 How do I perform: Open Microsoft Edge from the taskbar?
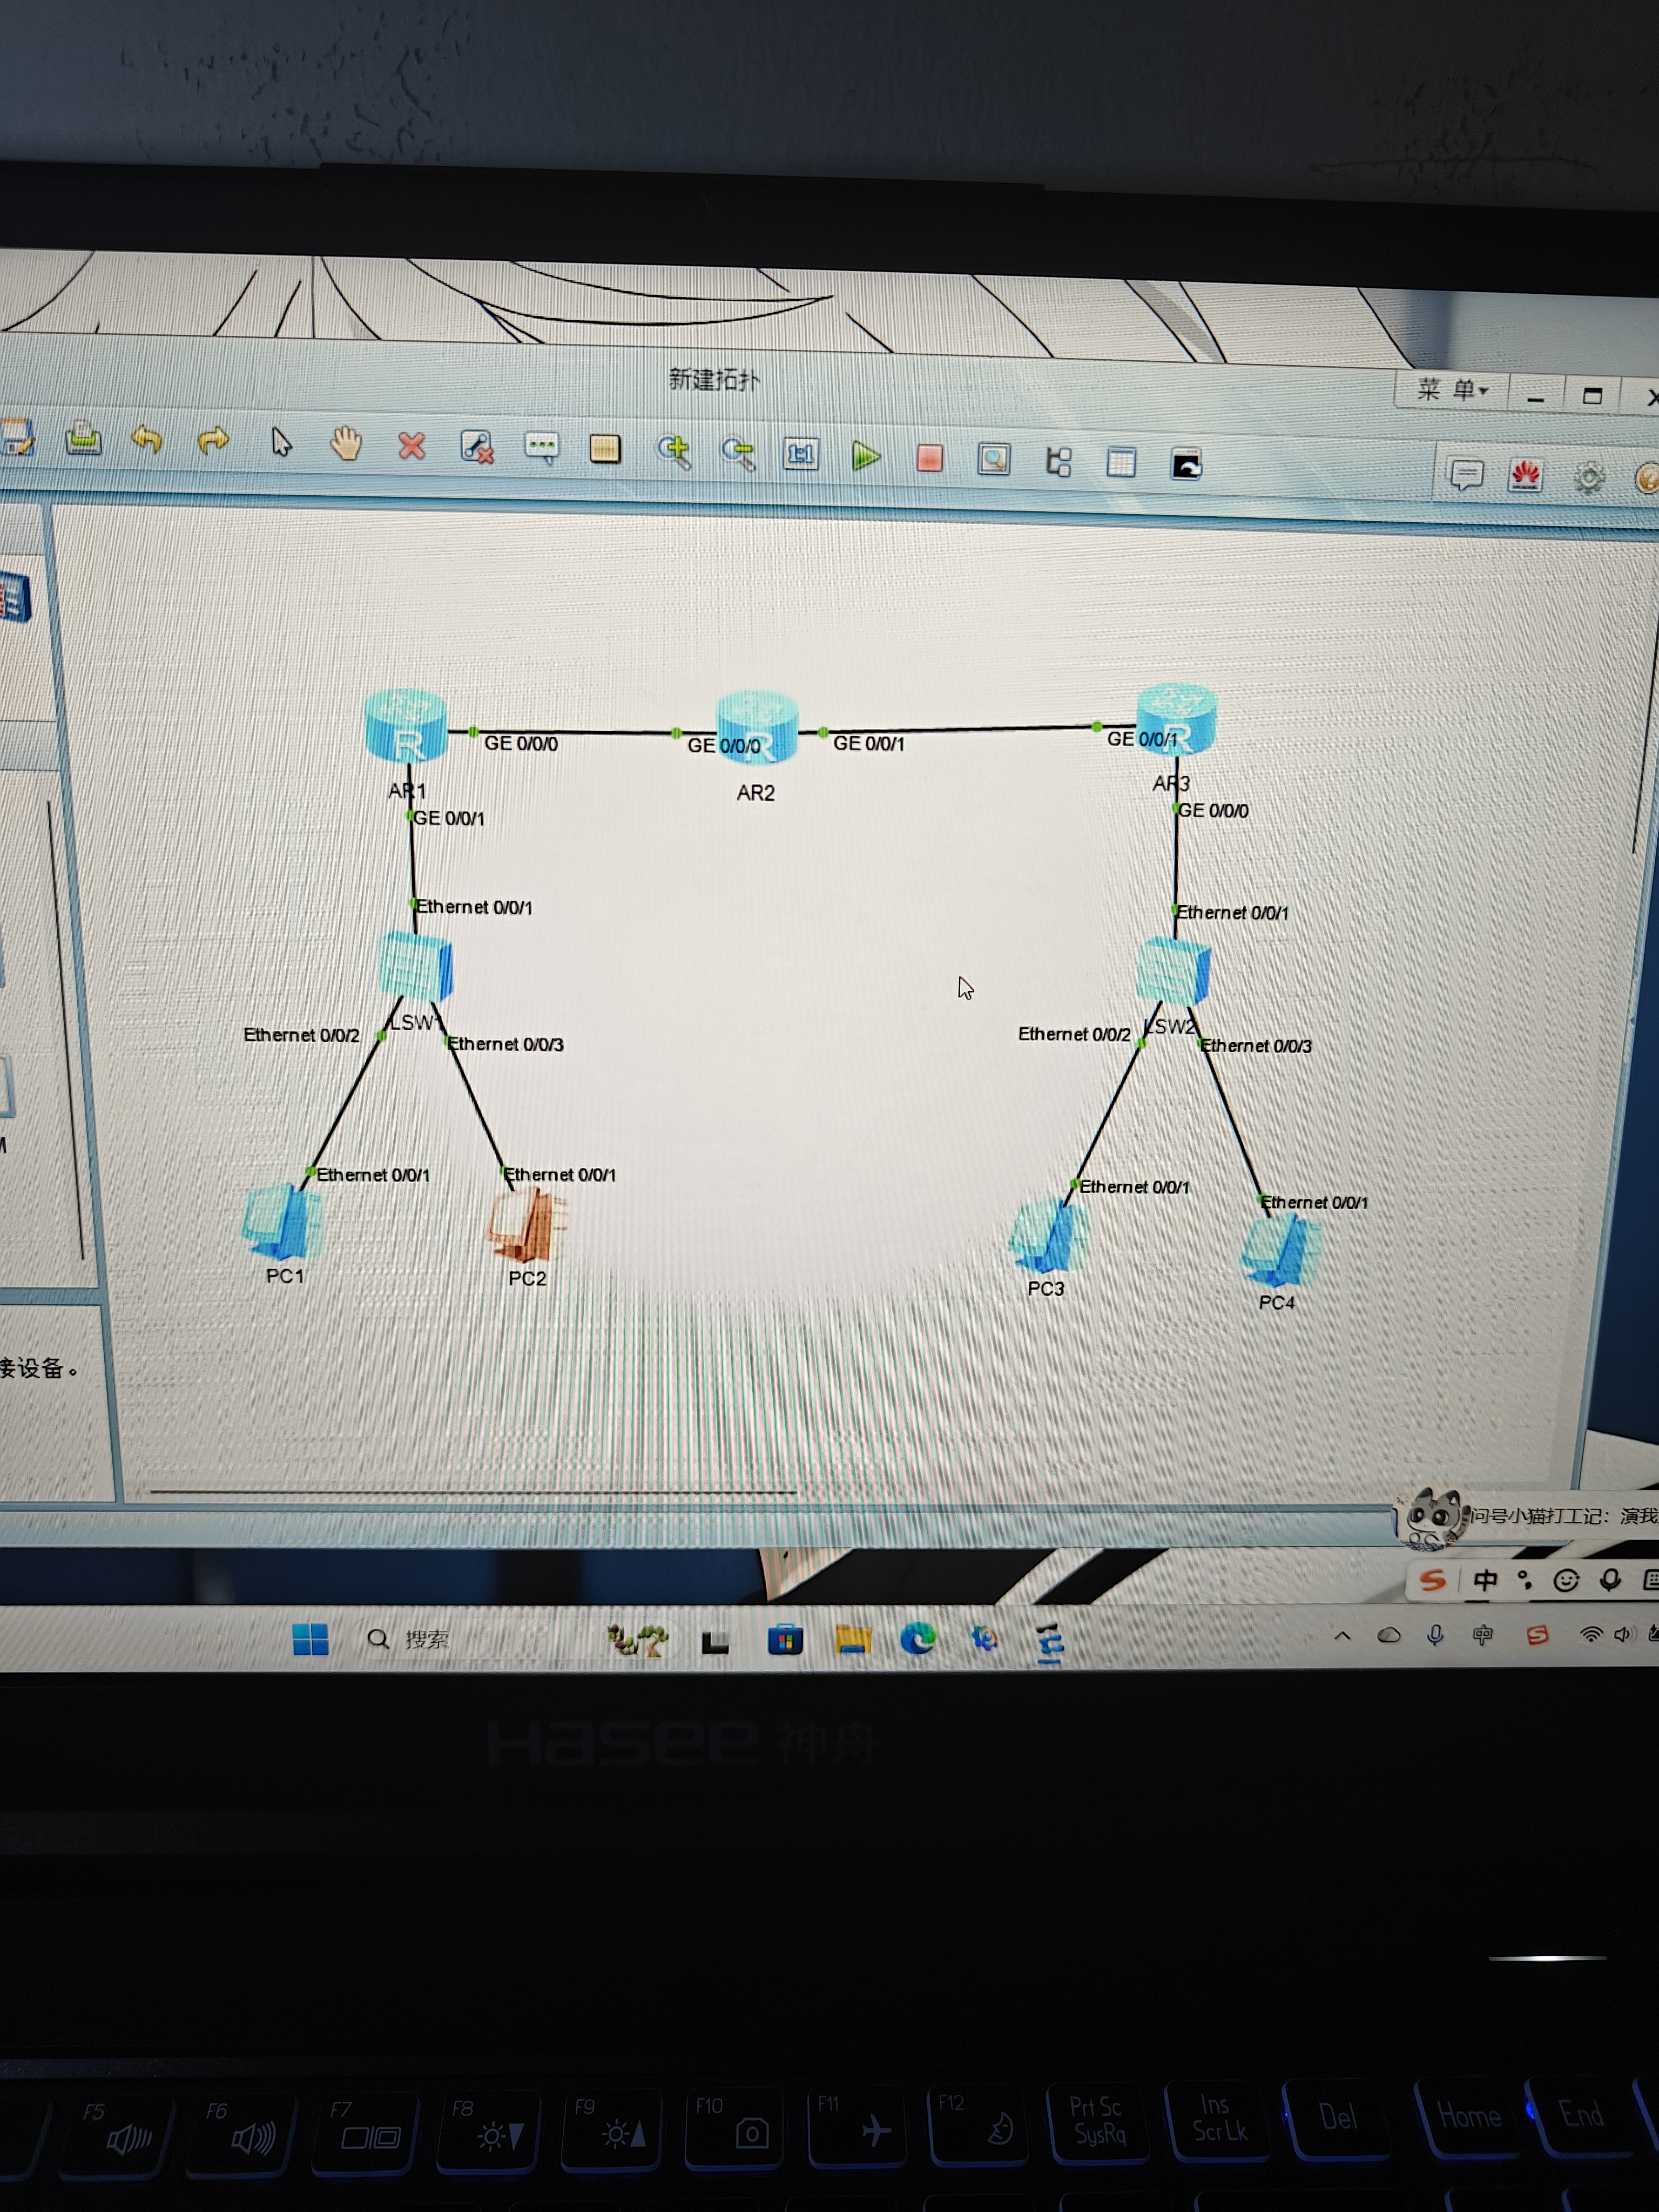click(x=917, y=1639)
